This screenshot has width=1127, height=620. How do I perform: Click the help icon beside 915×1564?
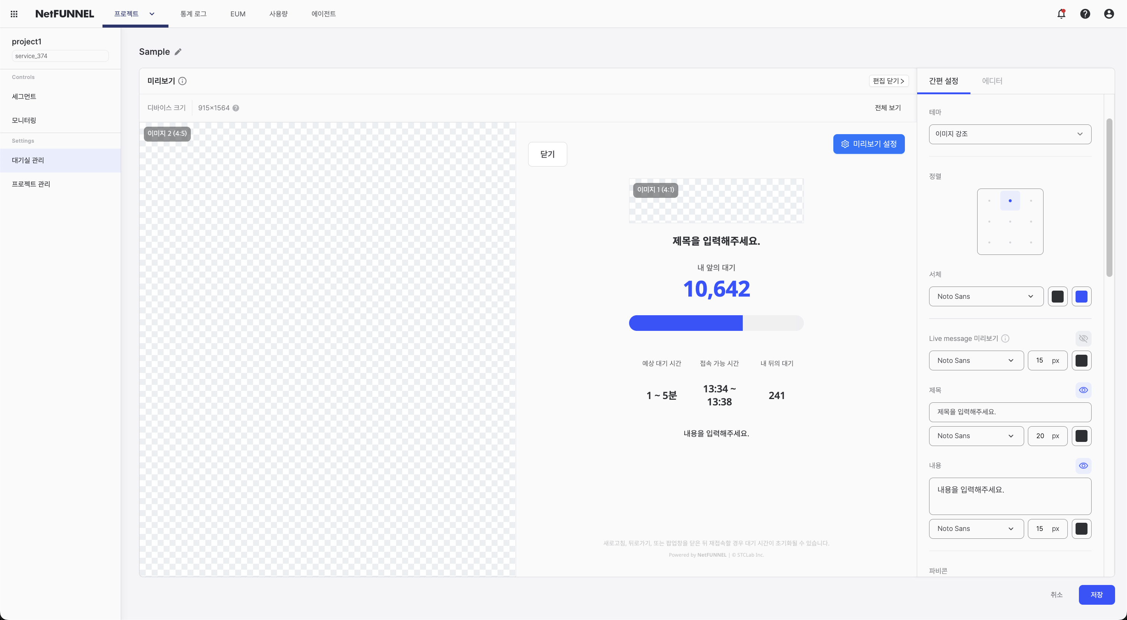point(236,108)
